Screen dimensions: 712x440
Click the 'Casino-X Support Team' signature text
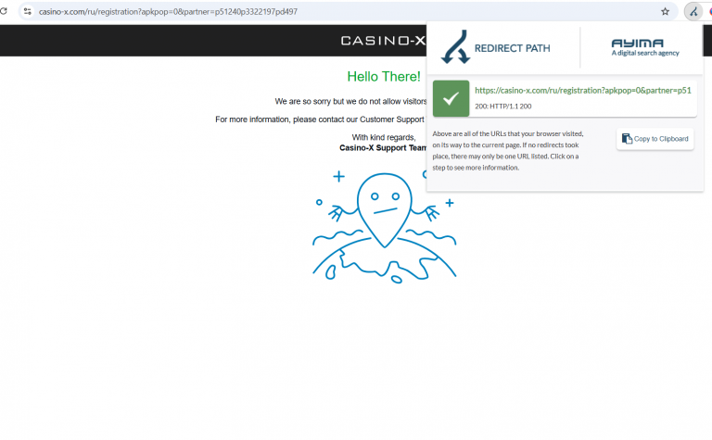coord(383,148)
